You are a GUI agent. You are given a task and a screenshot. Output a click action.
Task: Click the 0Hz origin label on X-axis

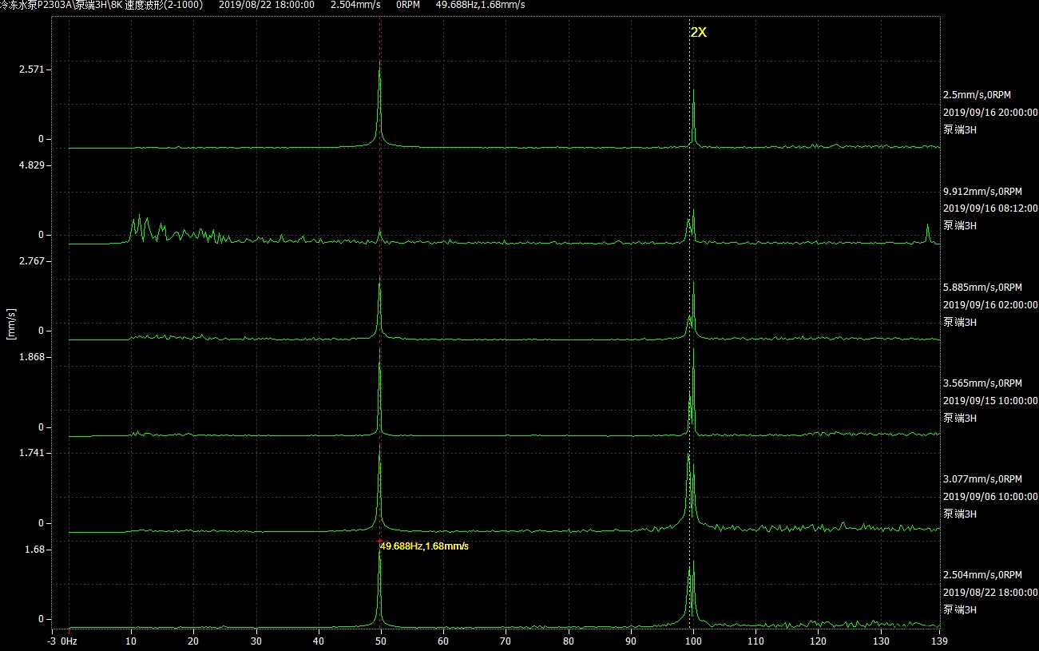[69, 641]
